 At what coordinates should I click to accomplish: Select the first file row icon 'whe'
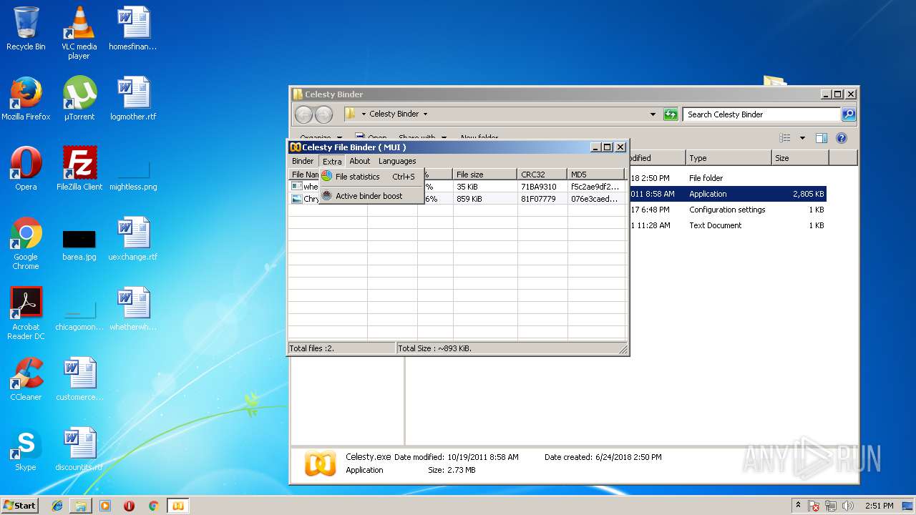point(296,186)
